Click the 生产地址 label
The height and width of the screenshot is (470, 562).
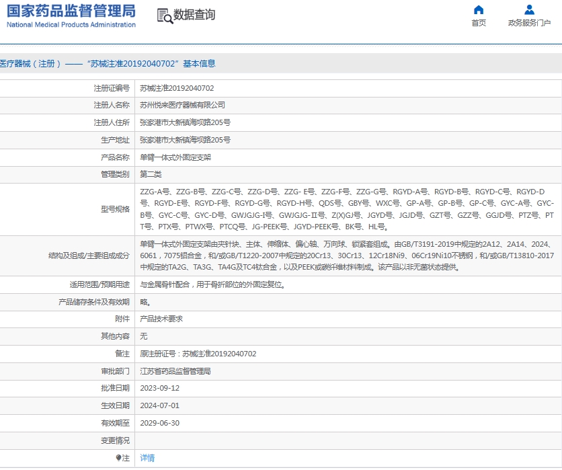[x=115, y=140]
